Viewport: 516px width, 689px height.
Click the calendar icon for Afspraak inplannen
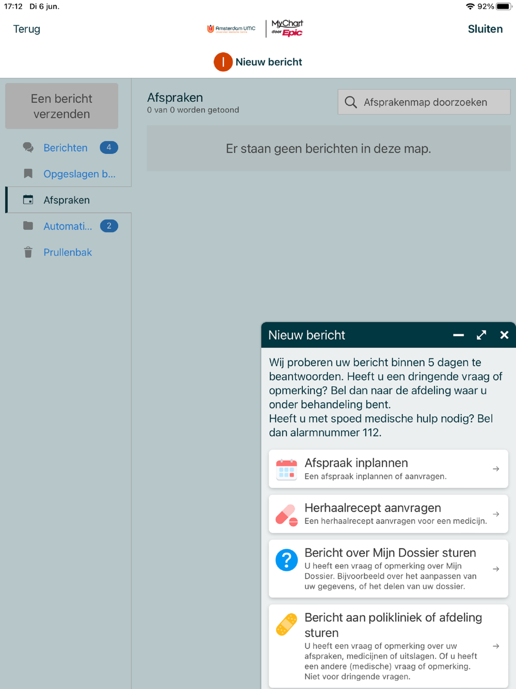point(286,469)
